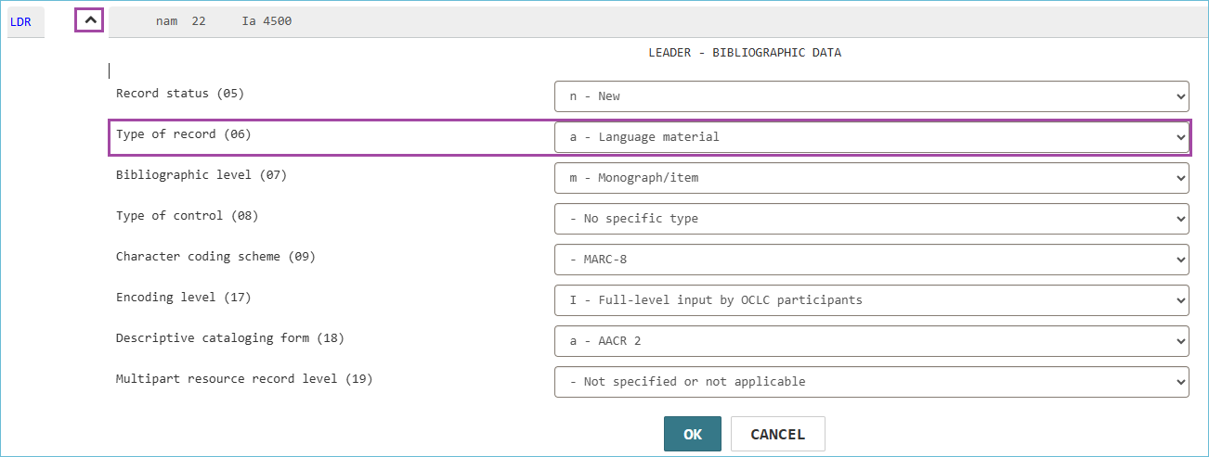Click the LDR field tag
This screenshot has height=457, width=1209.
pos(20,21)
